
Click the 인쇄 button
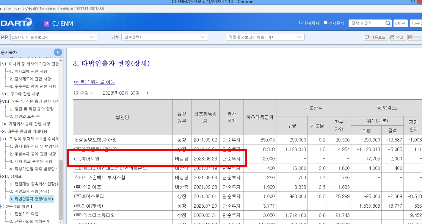tap(398, 37)
